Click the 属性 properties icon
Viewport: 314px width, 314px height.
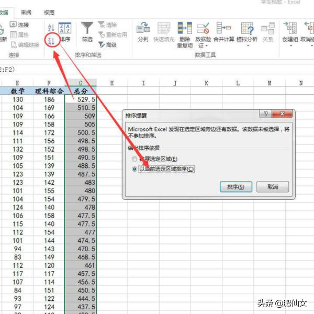tap(13, 35)
